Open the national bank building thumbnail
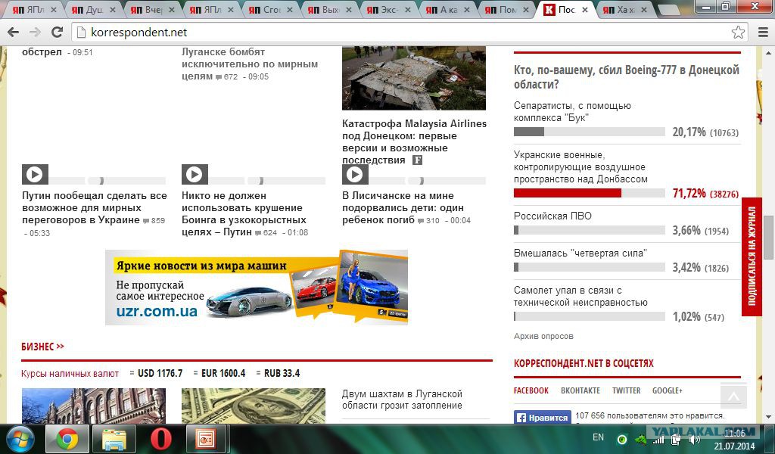Viewport: 775px width, 454px height. [94, 406]
